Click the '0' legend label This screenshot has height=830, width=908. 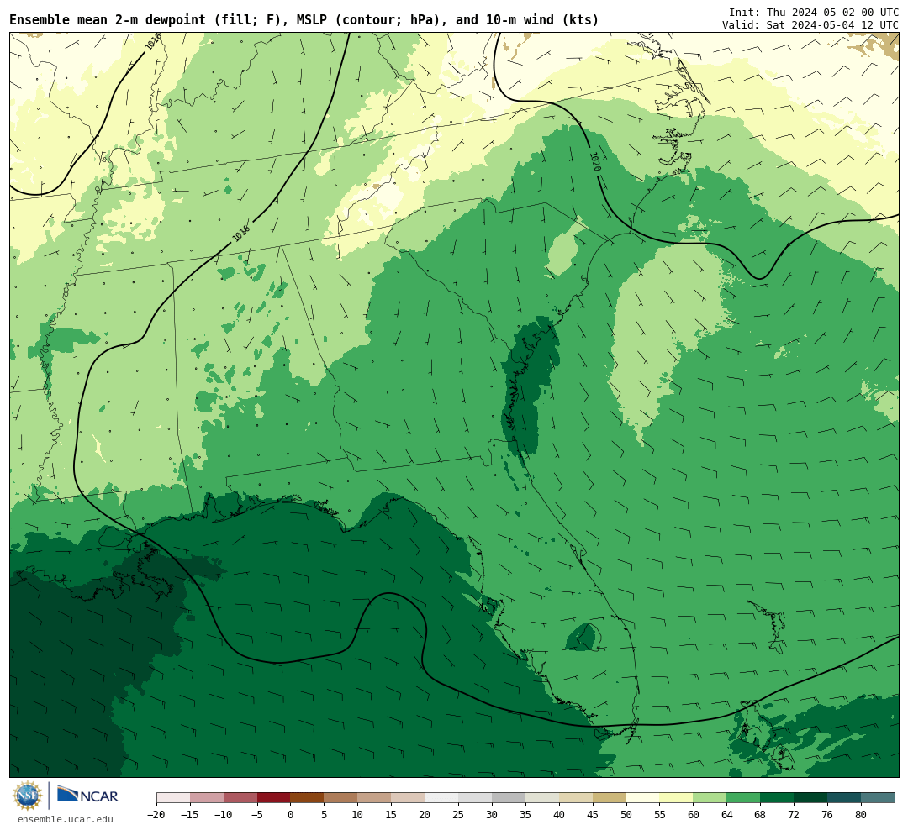click(x=291, y=815)
